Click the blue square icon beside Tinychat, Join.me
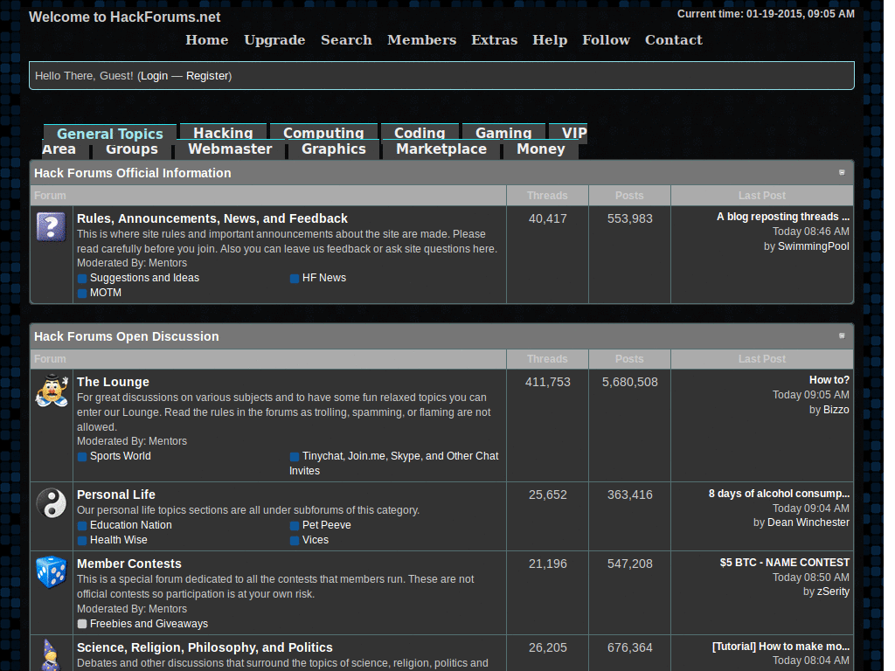Screen dimensions: 895x671 coord(295,456)
